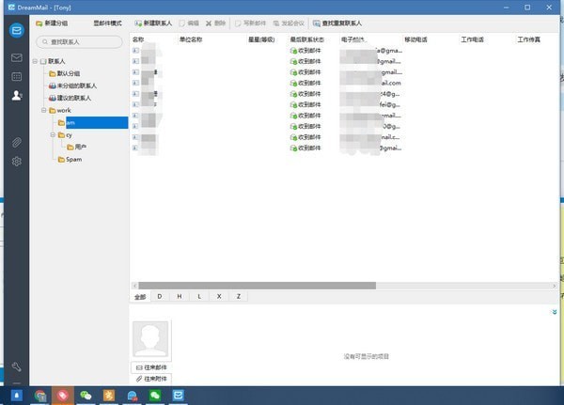564x405 pixels.
Task: Open WeChat from the taskbar
Action: click(86, 396)
